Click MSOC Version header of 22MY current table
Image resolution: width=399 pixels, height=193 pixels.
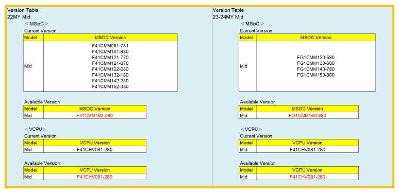click(110, 38)
